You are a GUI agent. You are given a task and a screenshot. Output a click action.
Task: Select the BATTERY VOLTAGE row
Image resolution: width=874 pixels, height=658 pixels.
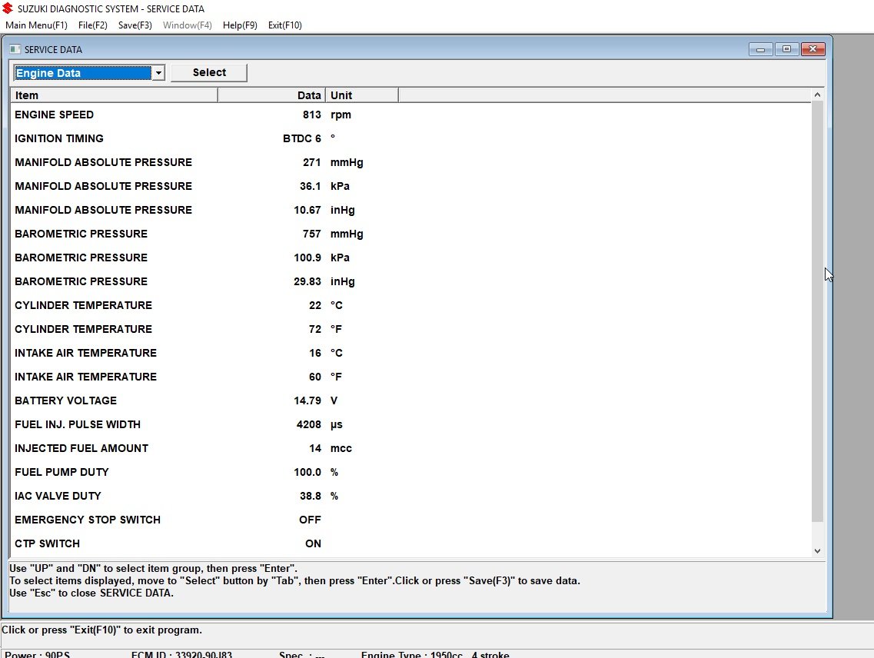pyautogui.click(x=410, y=401)
